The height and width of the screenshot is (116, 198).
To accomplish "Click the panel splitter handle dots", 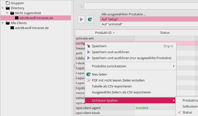I will click(x=74, y=66).
